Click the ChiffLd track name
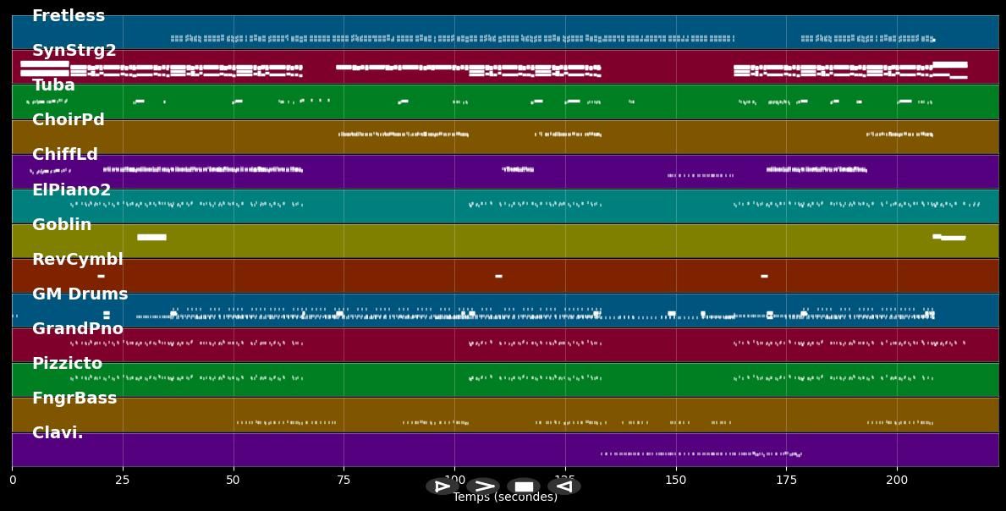 click(65, 155)
